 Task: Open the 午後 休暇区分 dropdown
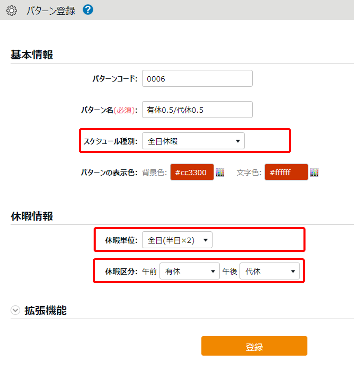click(270, 271)
